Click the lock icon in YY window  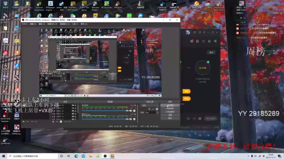[197, 41]
